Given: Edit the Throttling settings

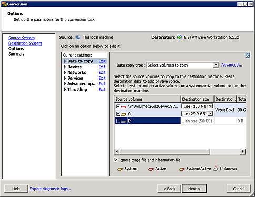Looking at the screenshot, I should 102,90.
